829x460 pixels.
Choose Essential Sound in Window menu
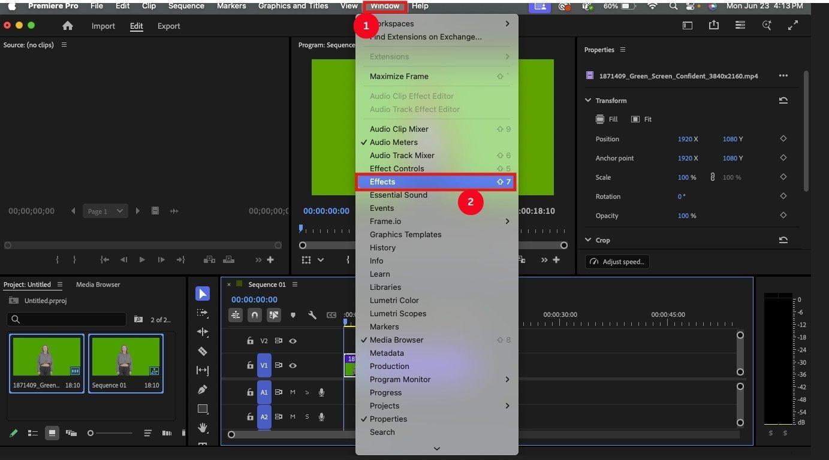tap(436, 195)
